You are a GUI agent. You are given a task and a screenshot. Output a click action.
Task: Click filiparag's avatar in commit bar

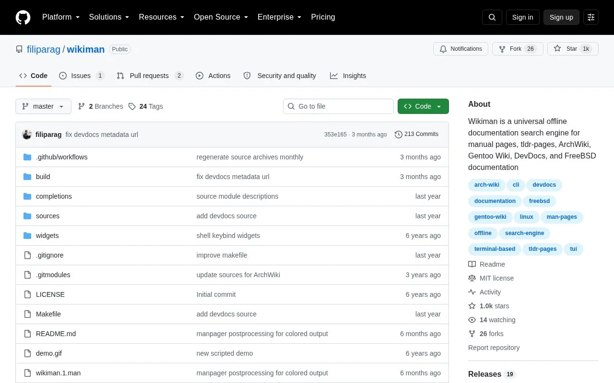pyautogui.click(x=27, y=135)
